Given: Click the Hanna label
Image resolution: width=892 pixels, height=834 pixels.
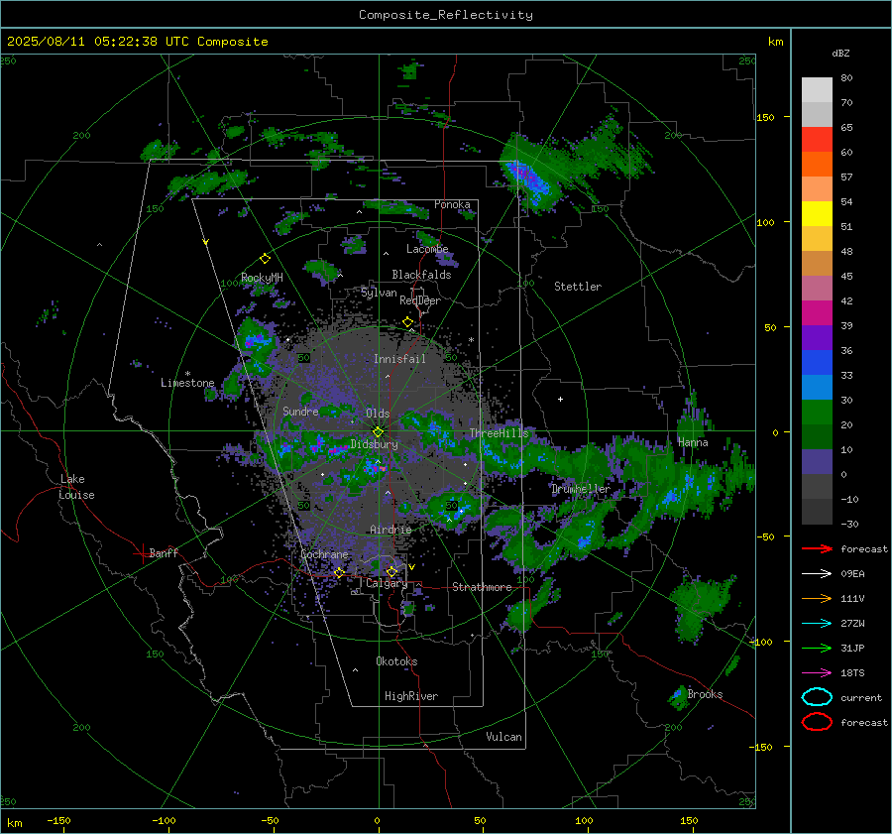Looking at the screenshot, I should coord(693,443).
